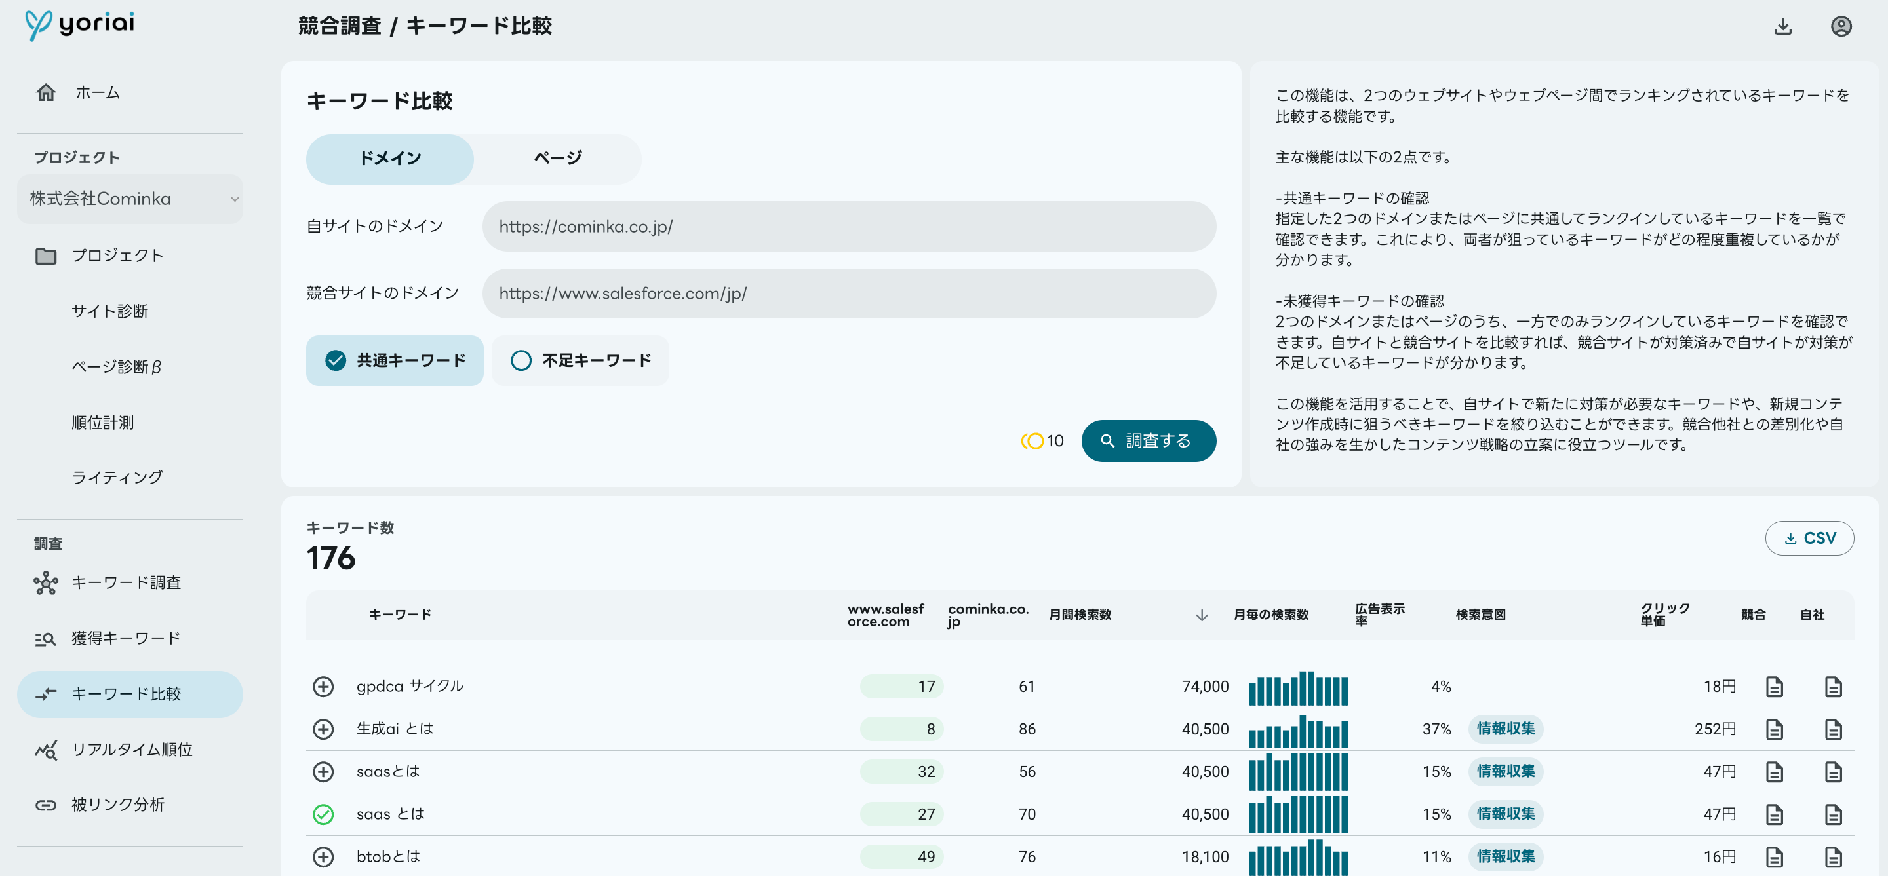Sort by 月間検索数 down arrow
Image resolution: width=1888 pixels, height=876 pixels.
[1201, 615]
